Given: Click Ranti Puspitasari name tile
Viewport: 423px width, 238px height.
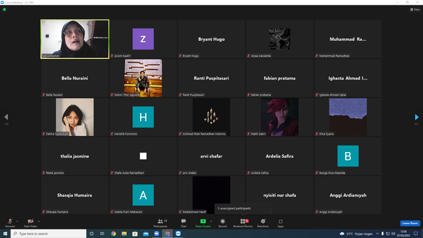Looking at the screenshot, I should [211, 78].
